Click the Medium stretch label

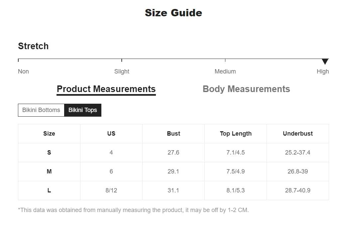tap(225, 71)
